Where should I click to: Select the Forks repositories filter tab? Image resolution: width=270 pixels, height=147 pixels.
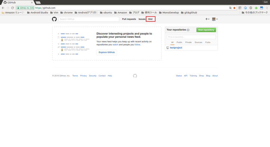[208, 42]
